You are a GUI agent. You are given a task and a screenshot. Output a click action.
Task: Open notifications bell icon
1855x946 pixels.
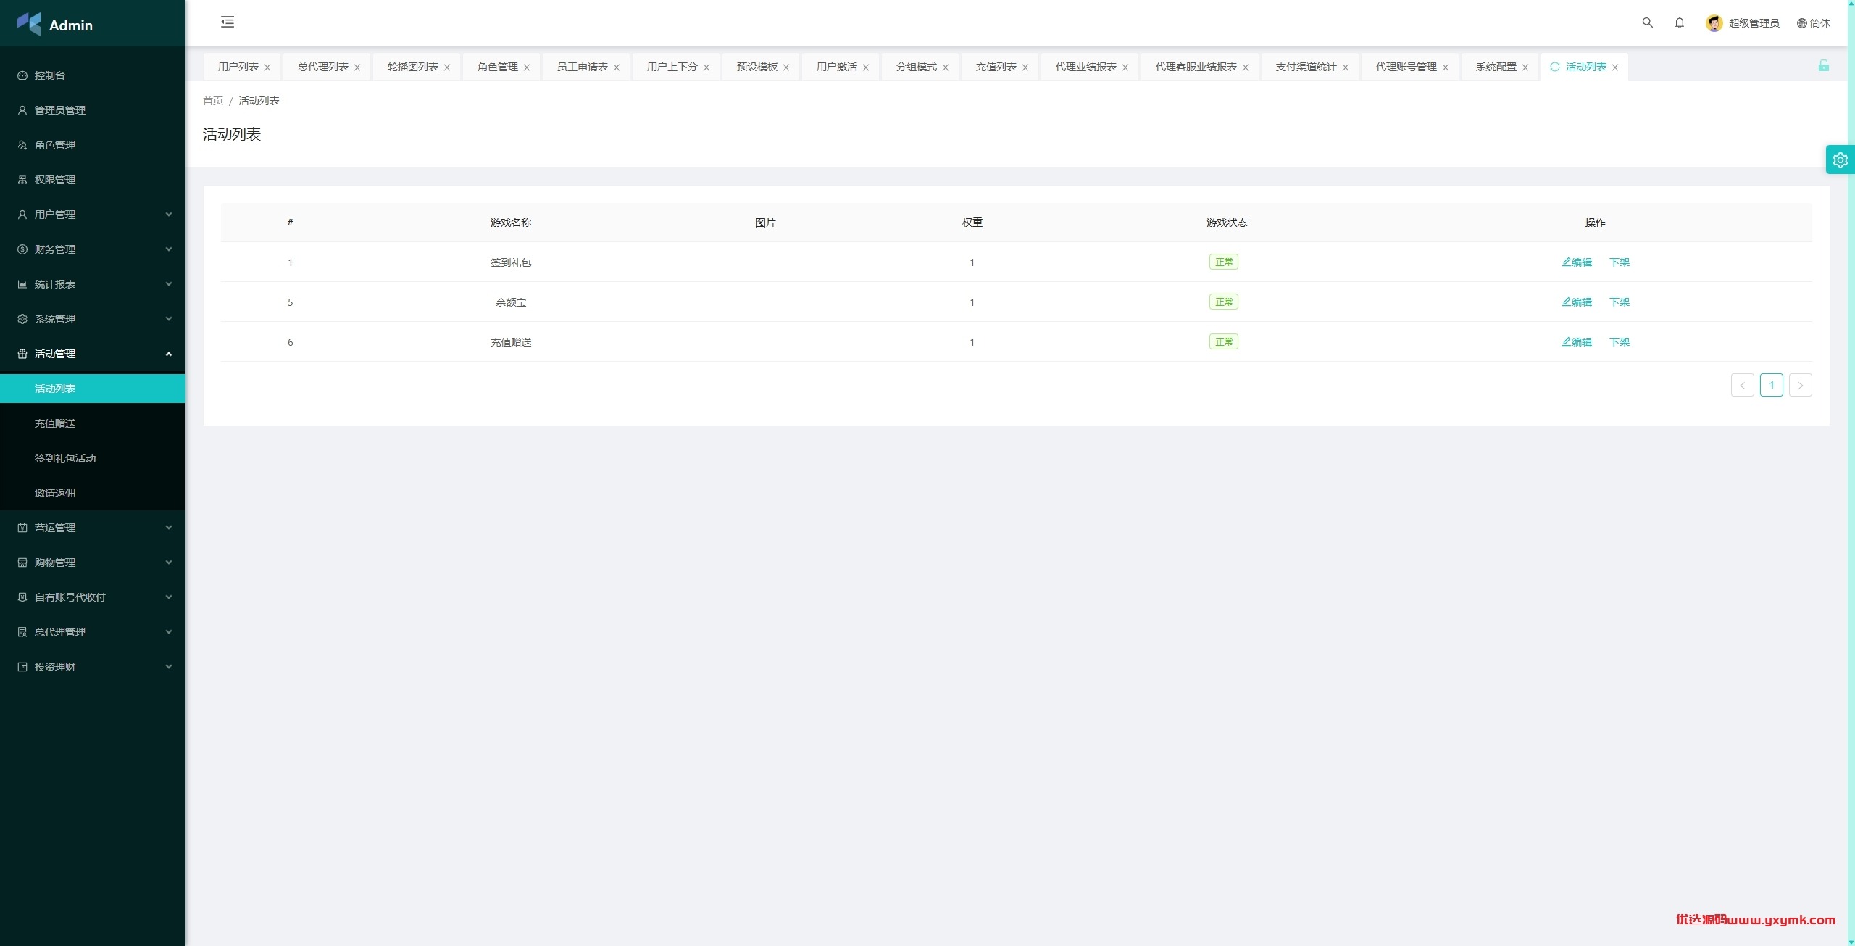tap(1680, 23)
